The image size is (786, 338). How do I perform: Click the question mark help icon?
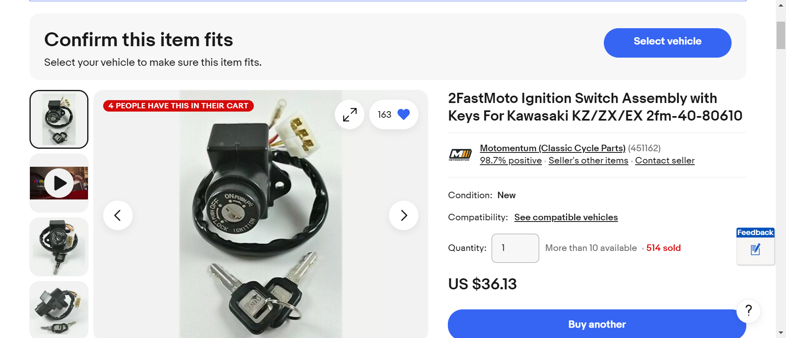click(748, 311)
